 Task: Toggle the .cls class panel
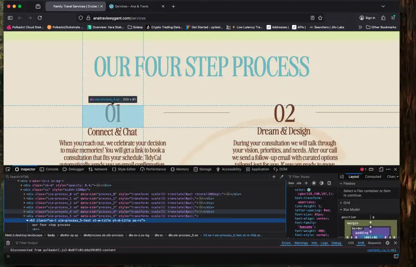(x=299, y=183)
